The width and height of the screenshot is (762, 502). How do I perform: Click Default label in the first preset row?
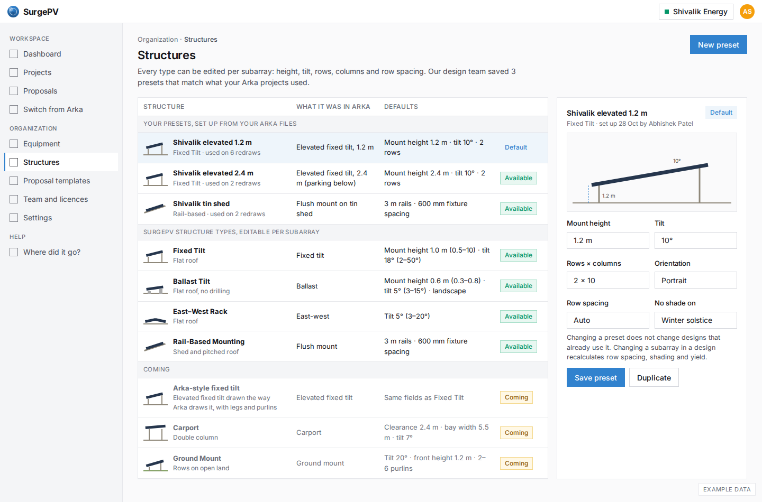tap(516, 147)
